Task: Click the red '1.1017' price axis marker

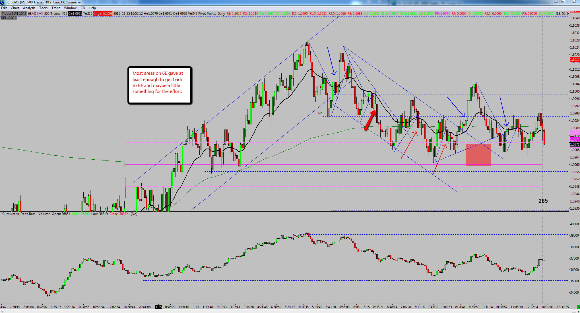Action: coord(575,60)
